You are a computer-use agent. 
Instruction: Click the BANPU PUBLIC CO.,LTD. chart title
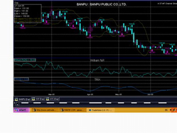coord(101,5)
